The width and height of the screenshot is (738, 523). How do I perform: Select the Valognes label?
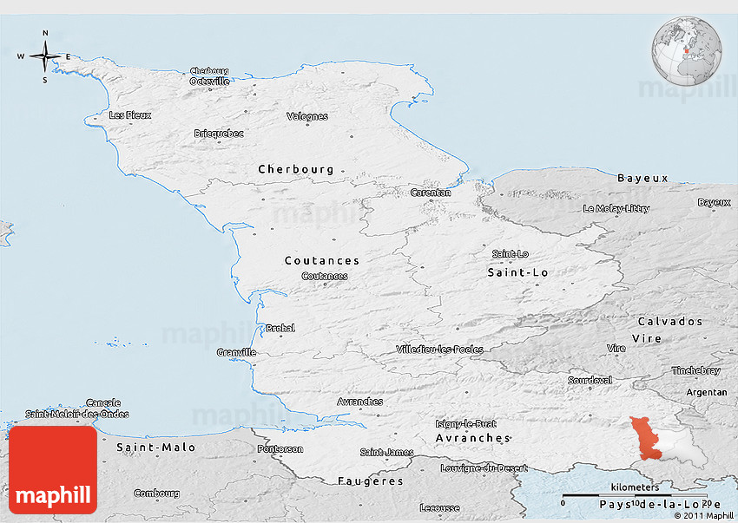pos(306,116)
